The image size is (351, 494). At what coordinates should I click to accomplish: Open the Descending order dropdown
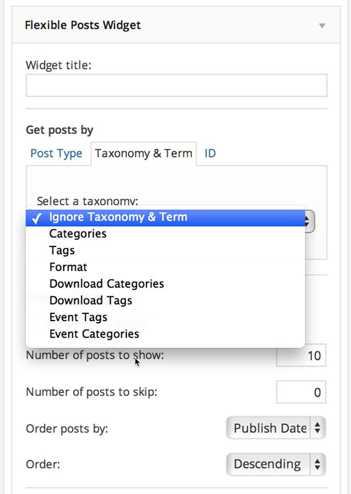coord(276,464)
